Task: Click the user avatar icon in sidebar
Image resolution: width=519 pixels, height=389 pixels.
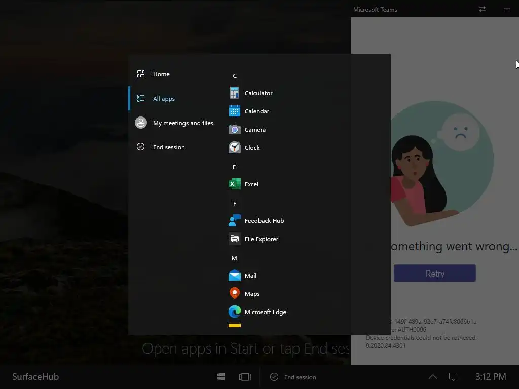Action: point(141,123)
